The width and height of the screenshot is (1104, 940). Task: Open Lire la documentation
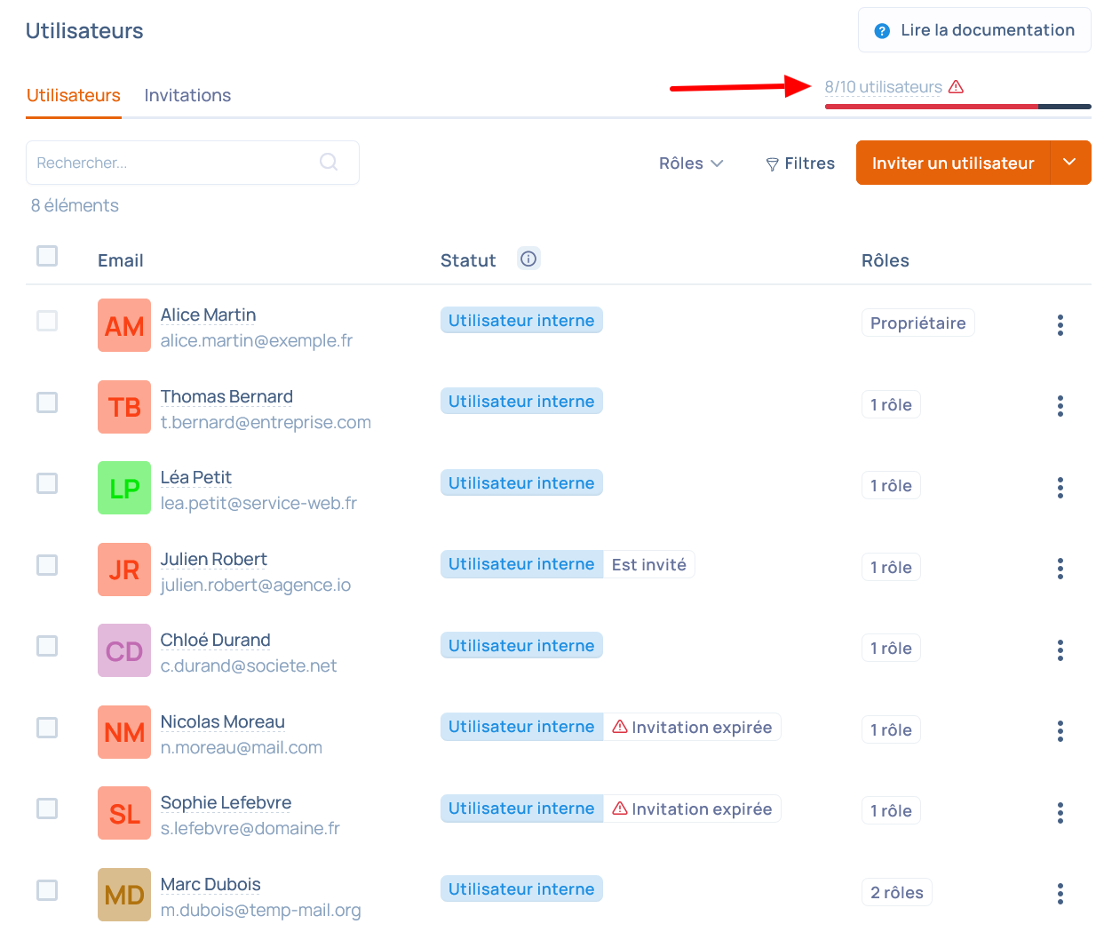pyautogui.click(x=974, y=30)
